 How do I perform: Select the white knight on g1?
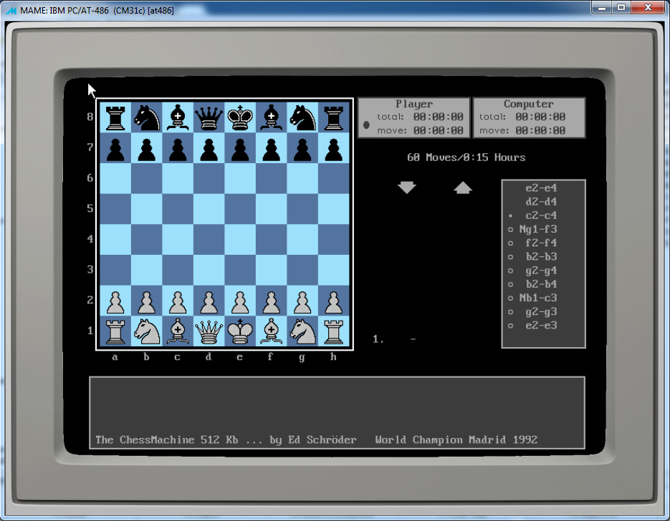click(302, 332)
